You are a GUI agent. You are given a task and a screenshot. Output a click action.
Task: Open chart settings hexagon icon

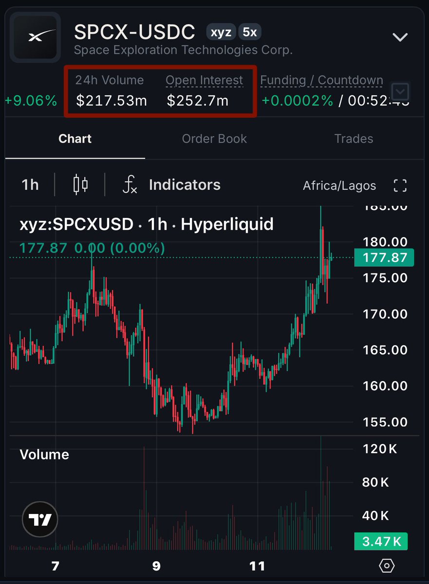tap(387, 566)
